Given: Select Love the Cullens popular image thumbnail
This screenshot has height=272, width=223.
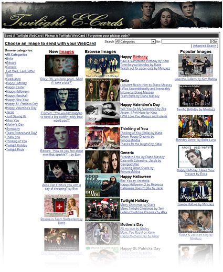Looking at the screenshot, I should click(196, 66).
